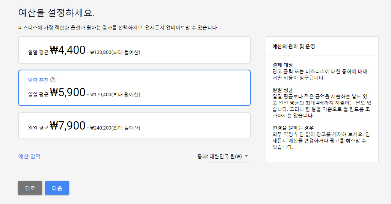Viewport: 391px width, 204px height.
Task: Click the 변경을 원하는 경우 heading
Action: 293,128
